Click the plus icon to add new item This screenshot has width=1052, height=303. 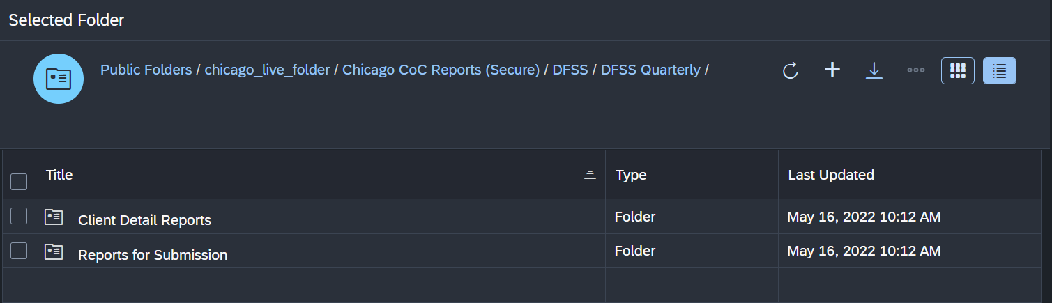coord(832,70)
